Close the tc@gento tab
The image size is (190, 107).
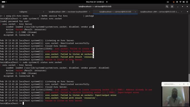pyautogui.click(x=44, y=12)
